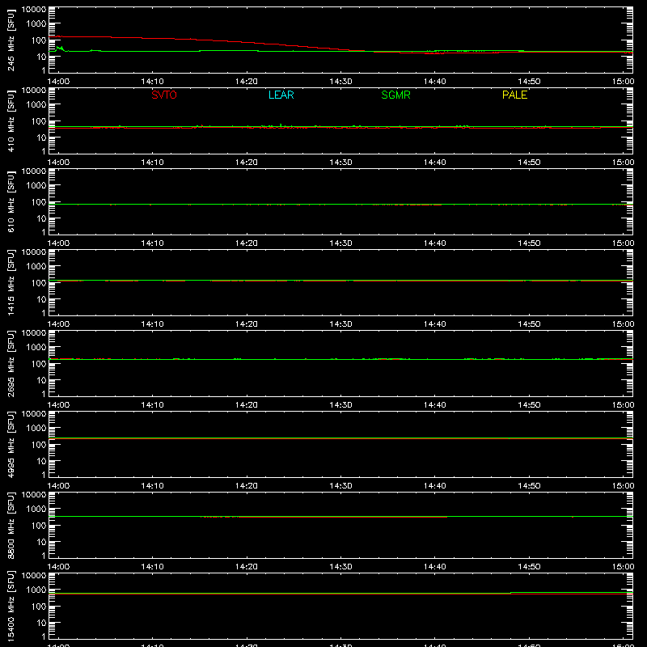
Task: Click 15:00 time label under 245 MHz plot
Action: coord(623,82)
